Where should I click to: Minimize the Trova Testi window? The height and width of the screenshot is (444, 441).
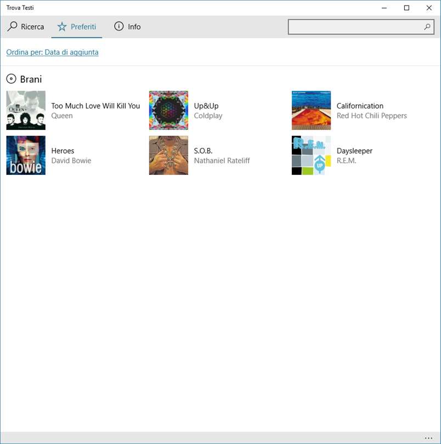[384, 8]
